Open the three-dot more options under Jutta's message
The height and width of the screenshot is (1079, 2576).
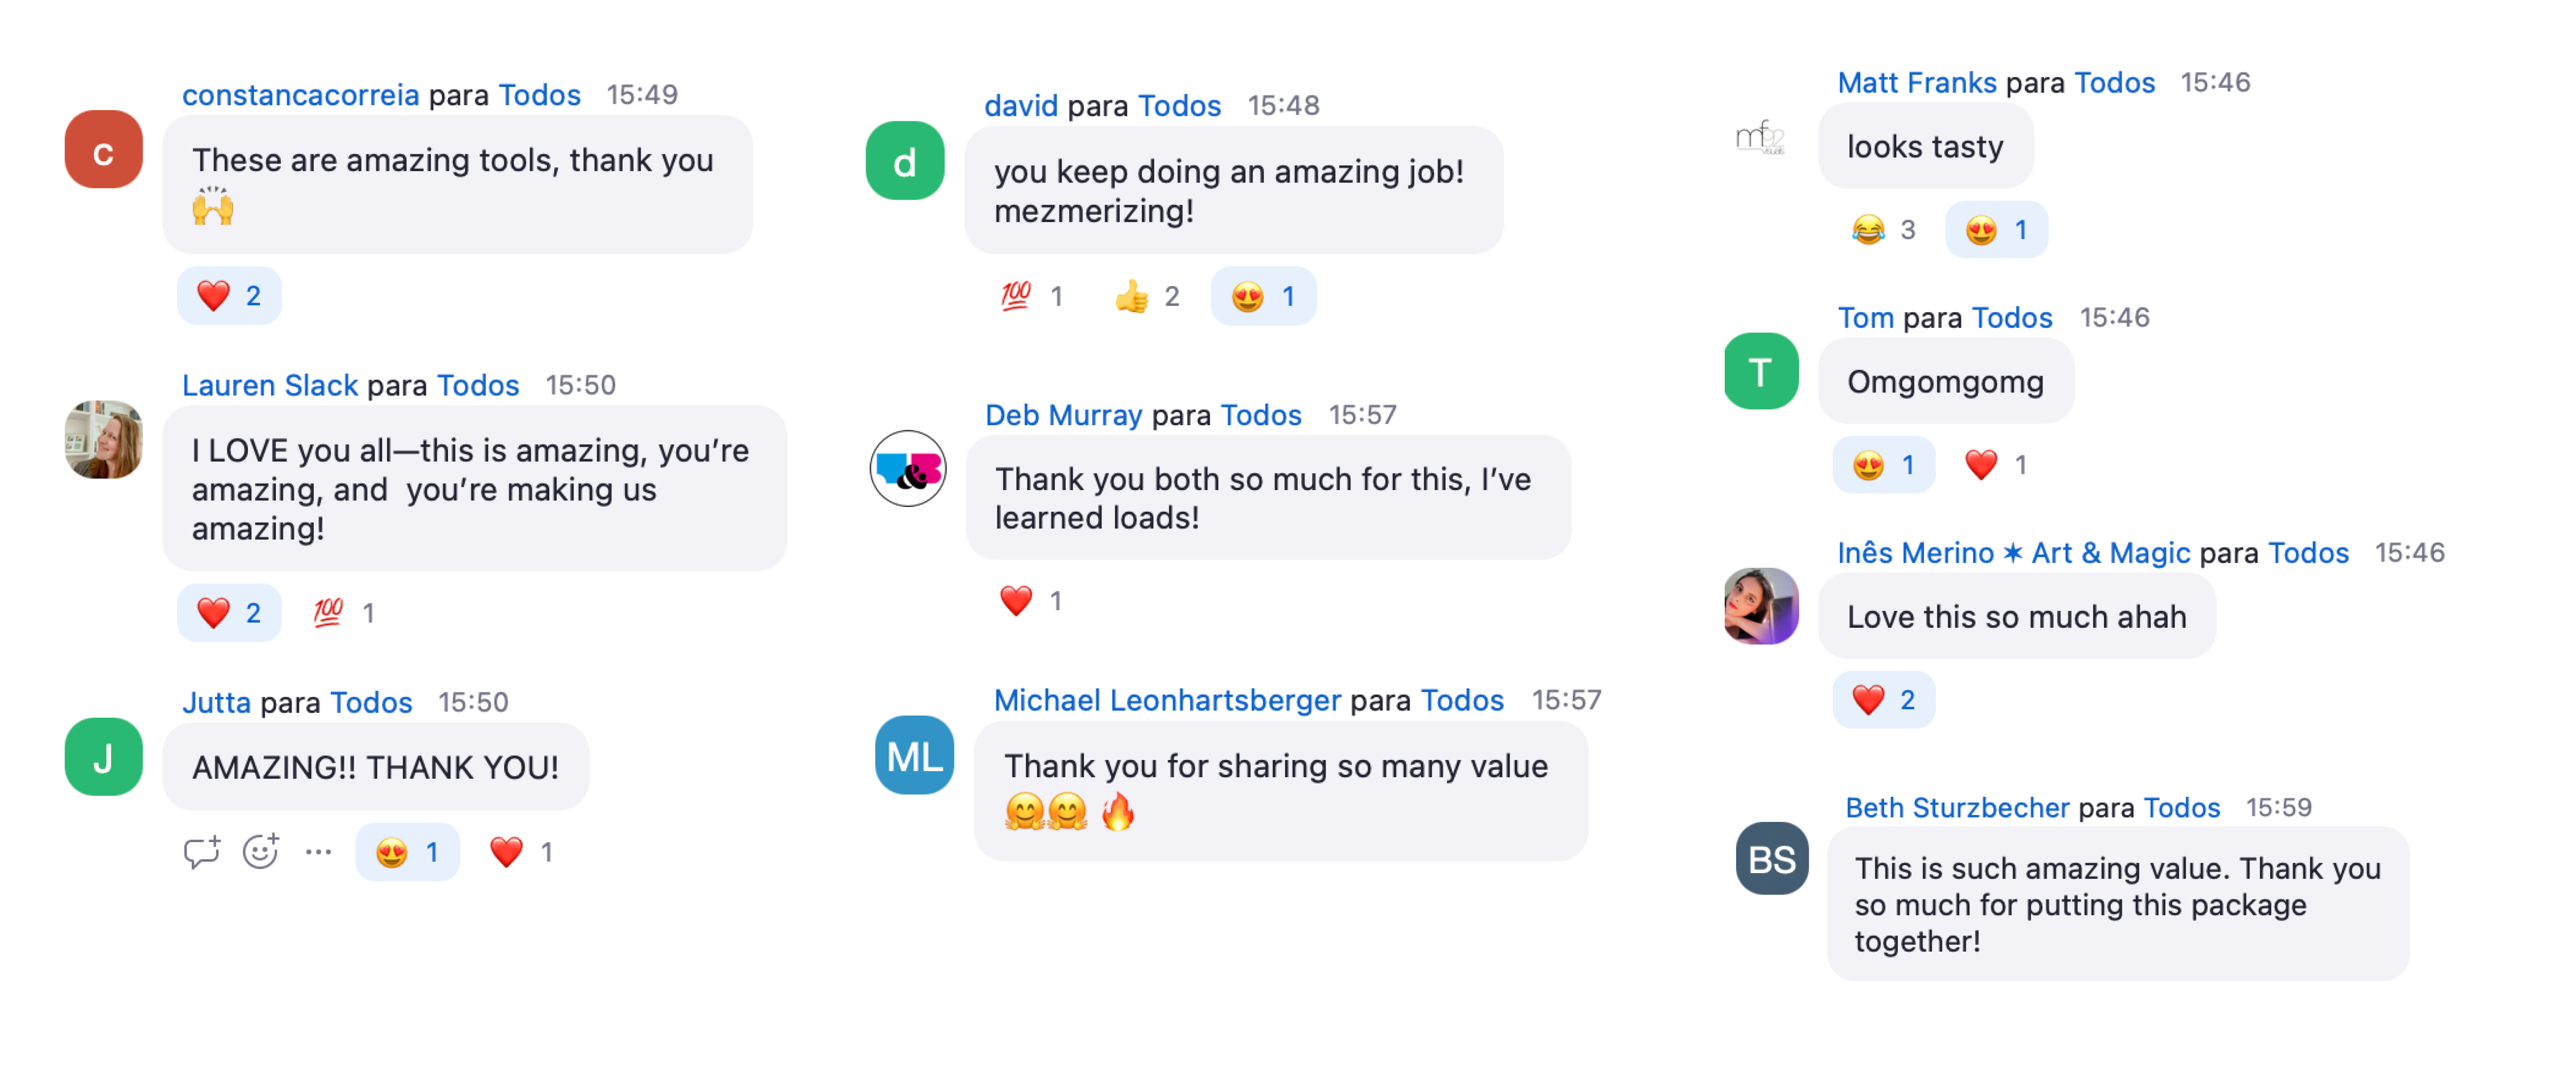pos(318,852)
